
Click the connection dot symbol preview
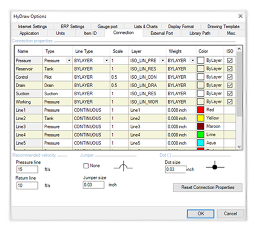[x=215, y=167]
